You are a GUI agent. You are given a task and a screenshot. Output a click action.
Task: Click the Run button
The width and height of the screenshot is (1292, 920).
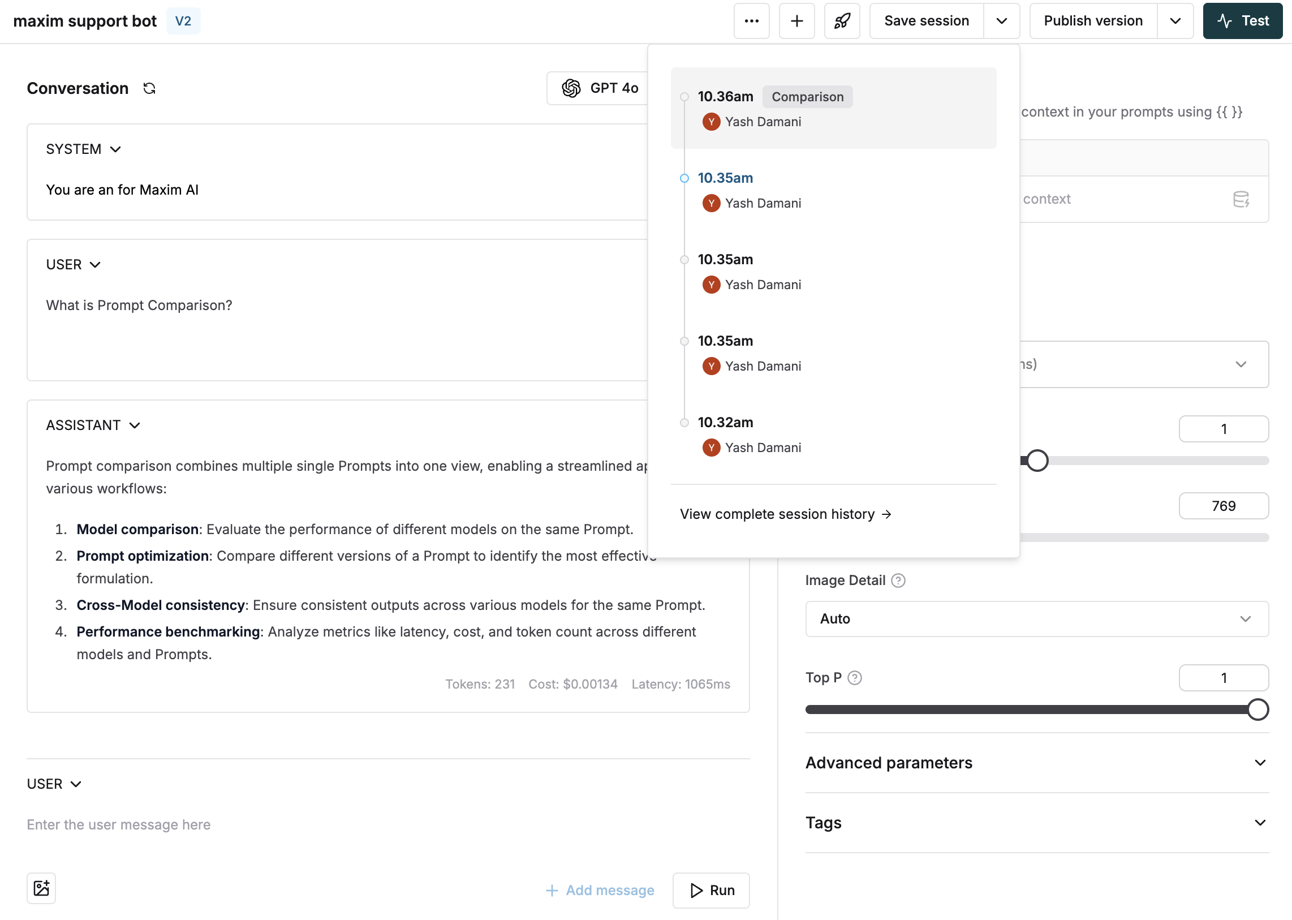pyautogui.click(x=711, y=890)
